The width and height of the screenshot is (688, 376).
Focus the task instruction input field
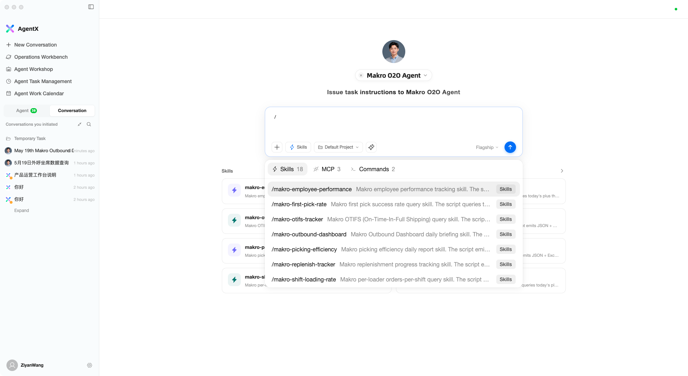tap(393, 123)
